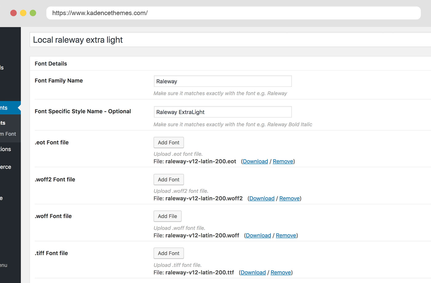Download the raleway-v12-latin-200.eot file

click(x=255, y=161)
